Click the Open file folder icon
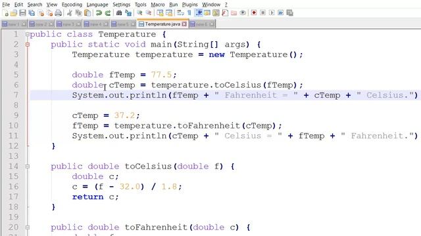Image resolution: width=421 pixels, height=236 pixels. pyautogui.click(x=14, y=13)
